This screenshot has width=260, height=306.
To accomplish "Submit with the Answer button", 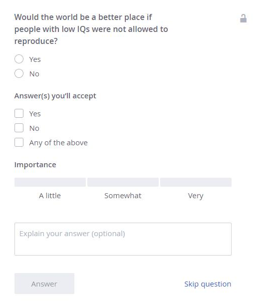I will pyautogui.click(x=44, y=284).
